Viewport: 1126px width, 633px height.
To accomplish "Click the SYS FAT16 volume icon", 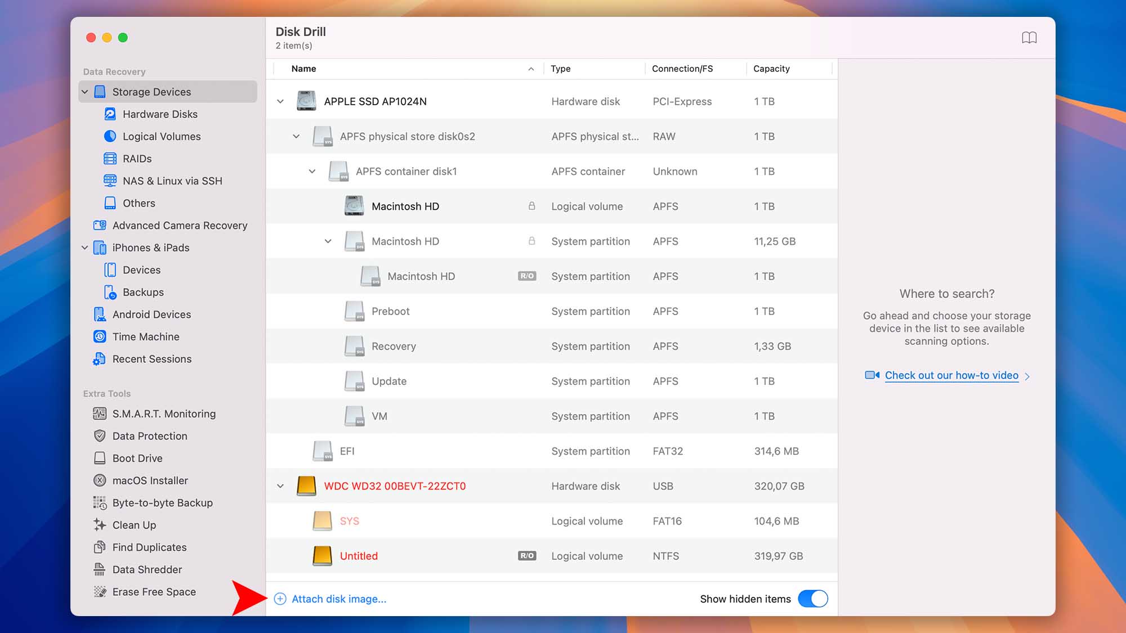I will [322, 521].
